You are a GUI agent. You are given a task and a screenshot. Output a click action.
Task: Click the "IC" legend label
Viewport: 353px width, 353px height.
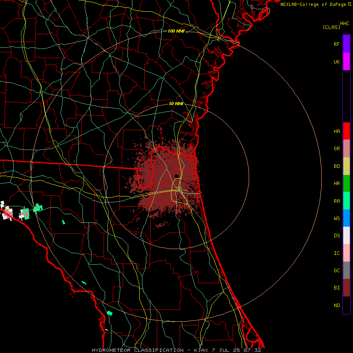click(x=337, y=253)
